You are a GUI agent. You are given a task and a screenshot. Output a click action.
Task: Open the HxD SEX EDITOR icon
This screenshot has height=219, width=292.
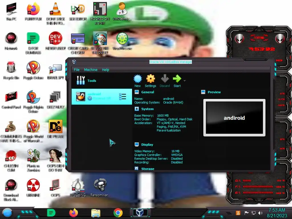(x=78, y=11)
